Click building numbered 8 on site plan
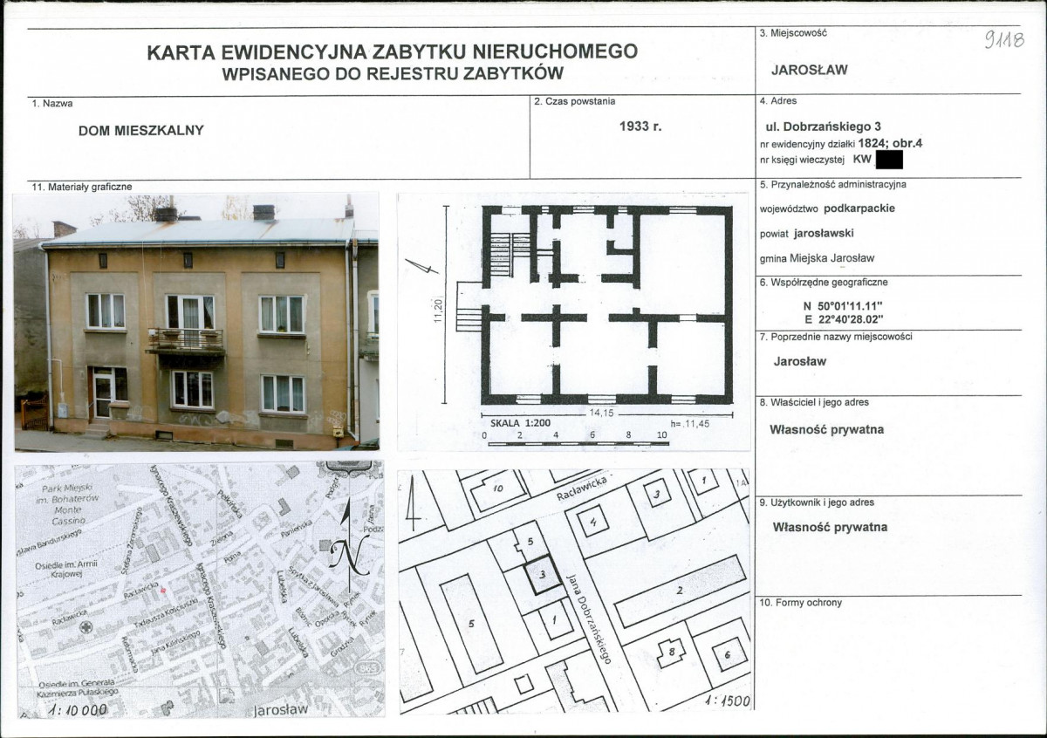Image resolution: width=1047 pixels, height=738 pixels. 671,652
